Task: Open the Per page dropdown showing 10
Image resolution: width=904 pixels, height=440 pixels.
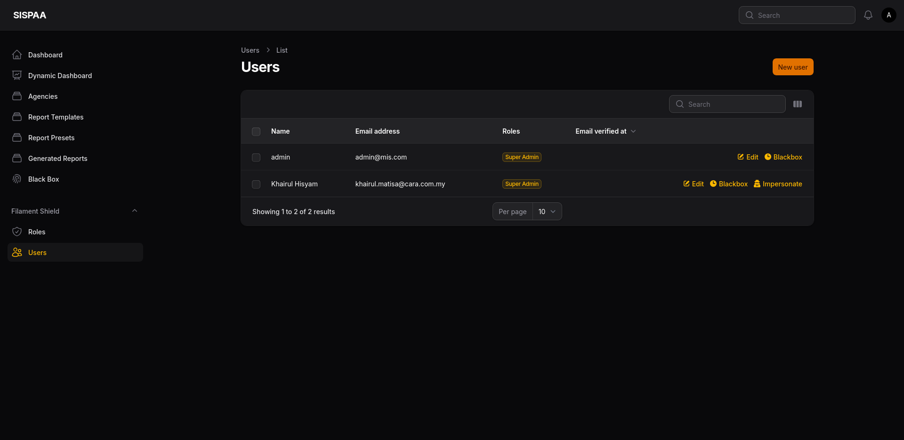Action: 547,211
